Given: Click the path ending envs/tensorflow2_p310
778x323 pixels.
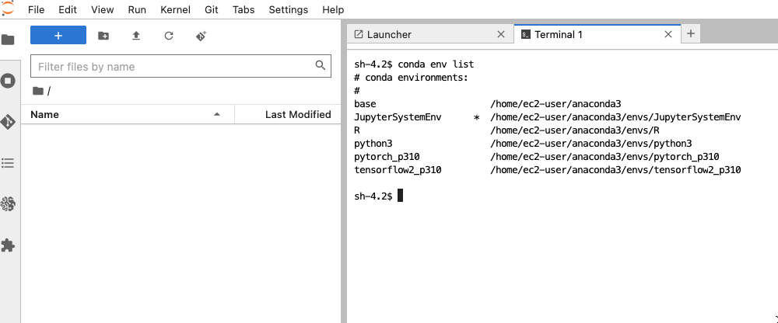Looking at the screenshot, I should 615,170.
